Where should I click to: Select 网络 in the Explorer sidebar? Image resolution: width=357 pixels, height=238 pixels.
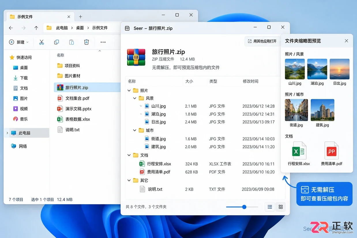(x=19, y=146)
